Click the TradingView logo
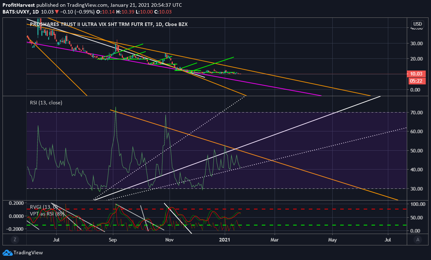This screenshot has width=431, height=260. coord(22,253)
